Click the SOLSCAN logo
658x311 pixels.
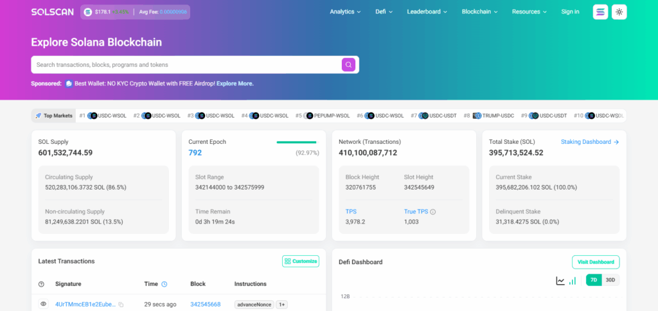(x=53, y=12)
